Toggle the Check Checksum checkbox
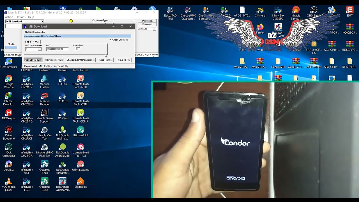Screen dimensions: 359x202 click(110, 40)
